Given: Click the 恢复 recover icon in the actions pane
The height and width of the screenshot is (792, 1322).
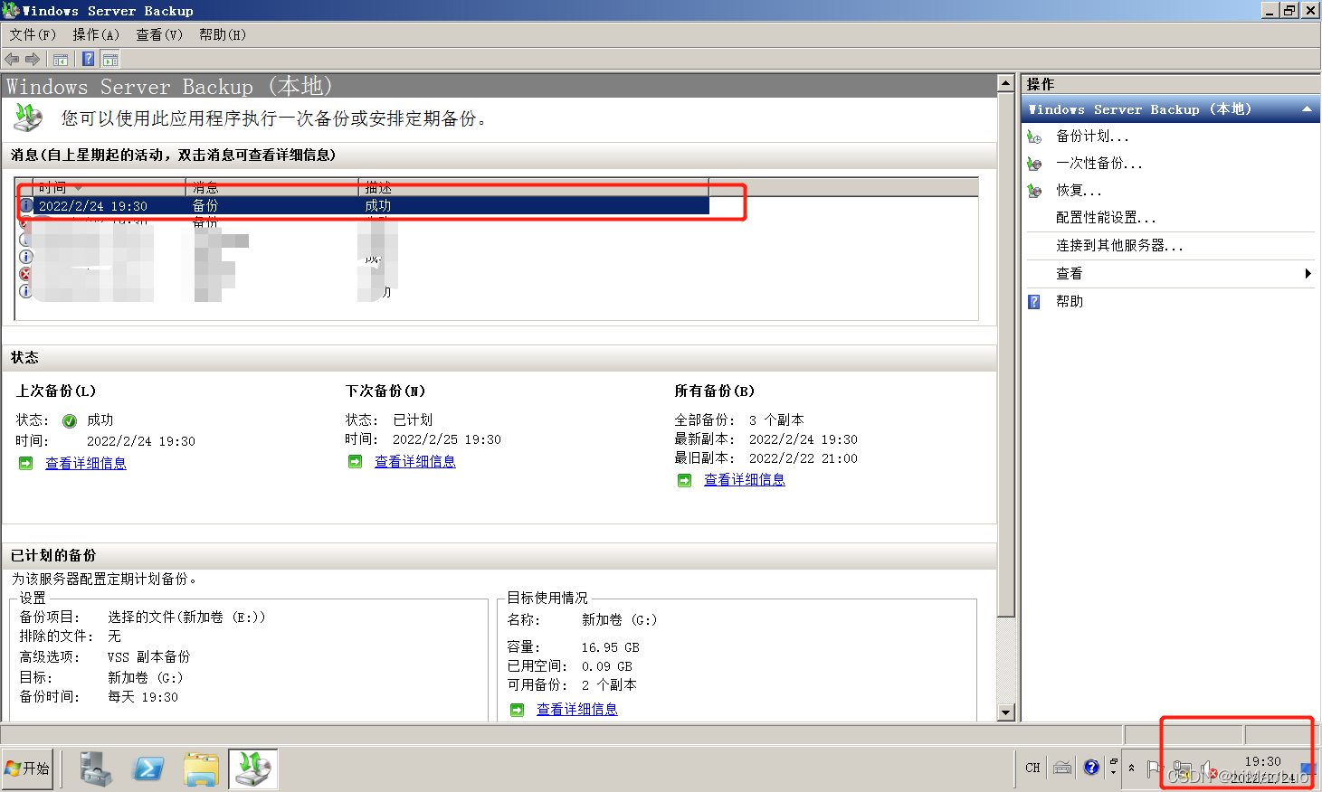Looking at the screenshot, I should [x=1034, y=191].
